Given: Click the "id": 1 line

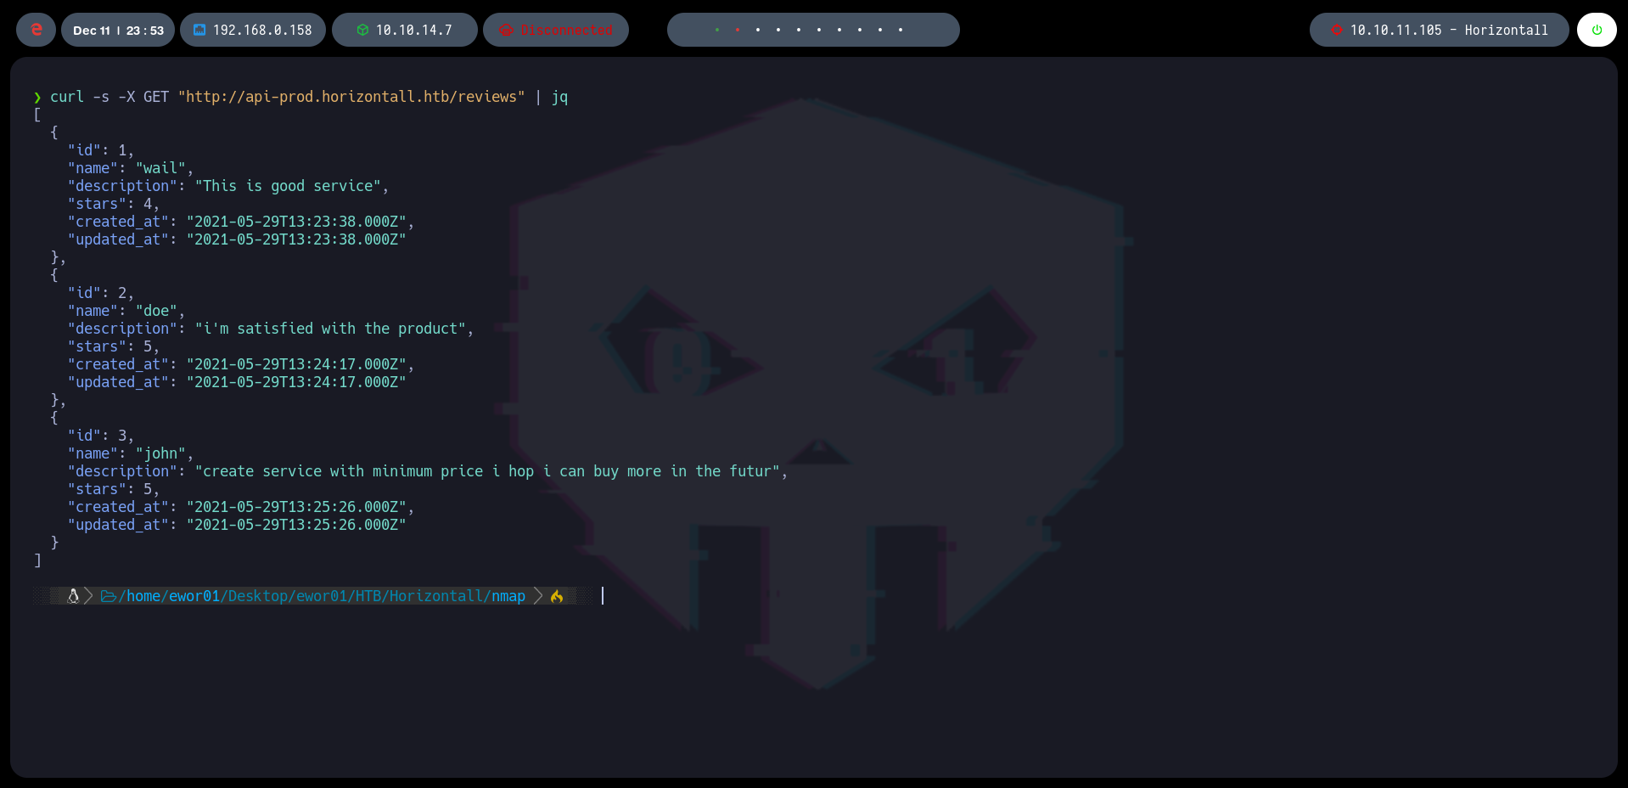Looking at the screenshot, I should [101, 150].
